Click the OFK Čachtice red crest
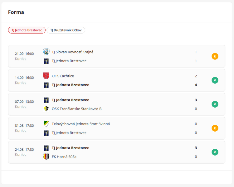Image resolution: width=234 pixels, height=187 pixels. [x=46, y=76]
